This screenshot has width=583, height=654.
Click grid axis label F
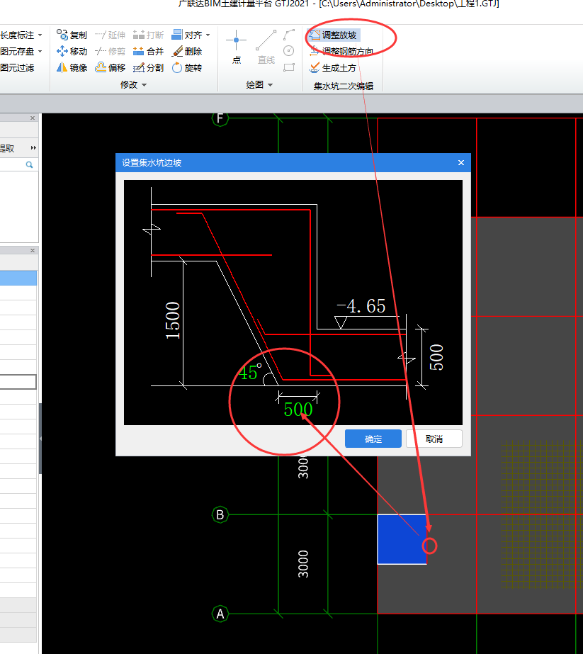pyautogui.click(x=220, y=118)
